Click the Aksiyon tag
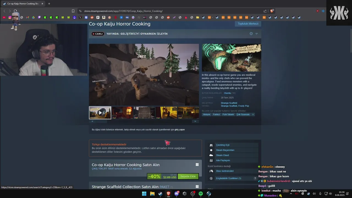 pos(207,114)
